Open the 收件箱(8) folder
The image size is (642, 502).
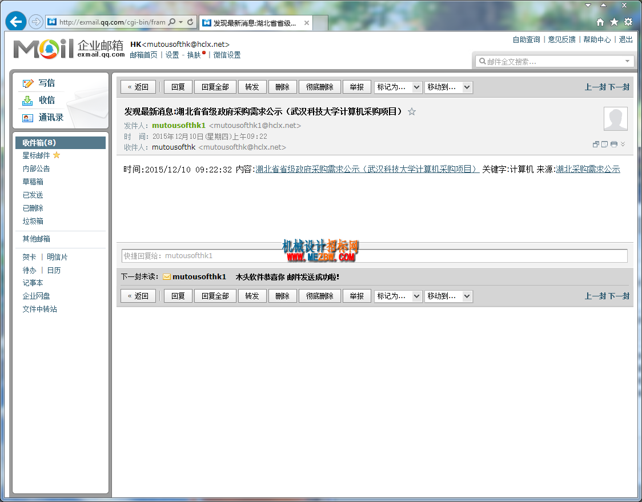pyautogui.click(x=61, y=143)
